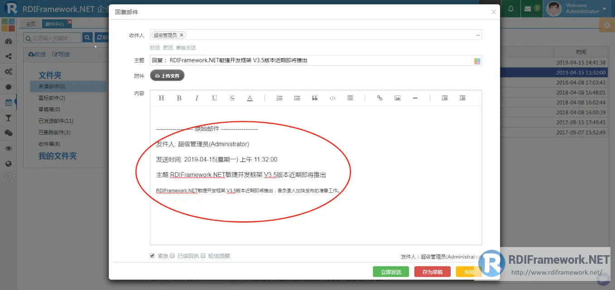Click the first indent icon in editor toolbar
This screenshot has height=290, width=615.
[445, 98]
